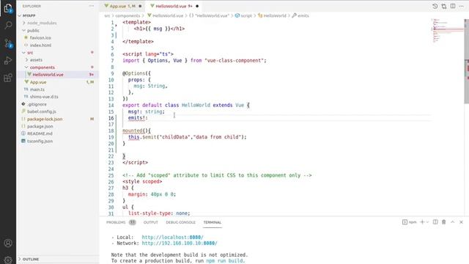Click 'emits' breadcrumb segment
469x264 pixels.
tap(303, 15)
